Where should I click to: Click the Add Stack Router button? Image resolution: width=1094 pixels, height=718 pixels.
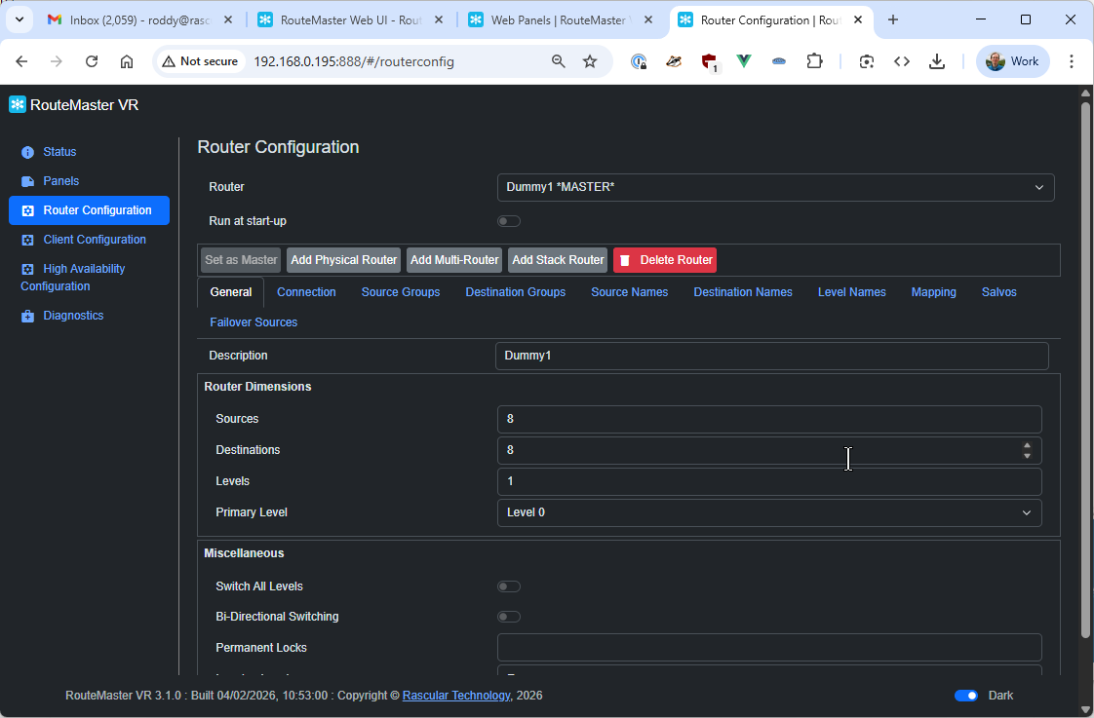click(x=558, y=260)
